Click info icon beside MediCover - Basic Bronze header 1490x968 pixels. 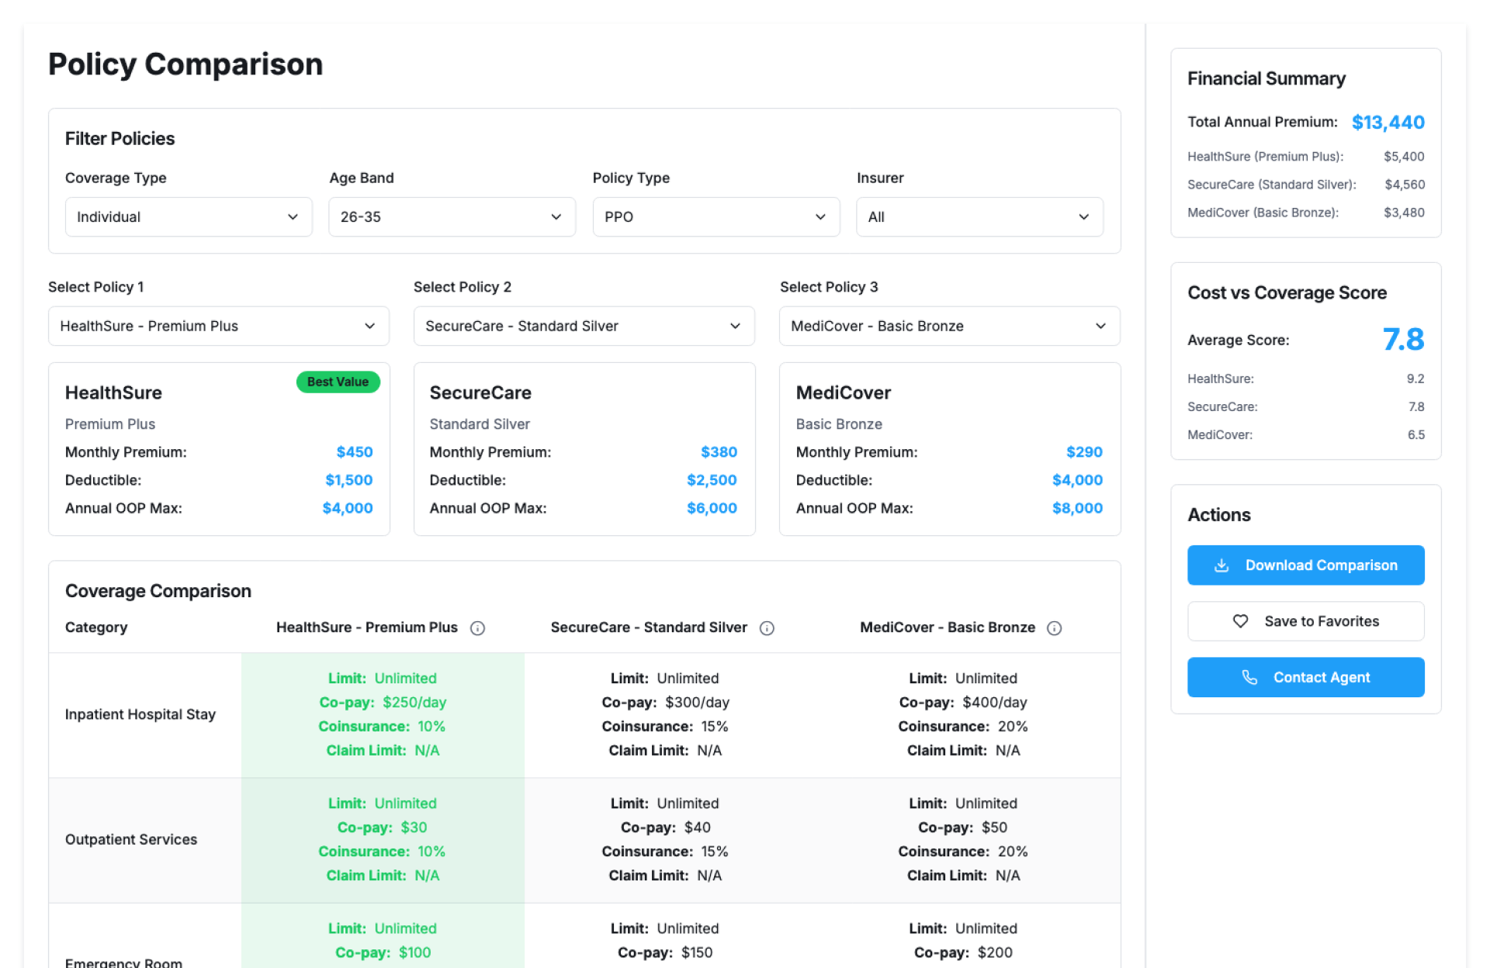(x=1054, y=628)
